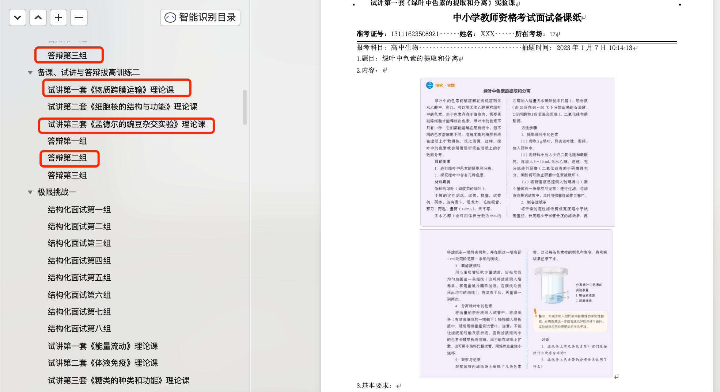
Task: Click the first textbook page image in document
Action: (x=517, y=152)
